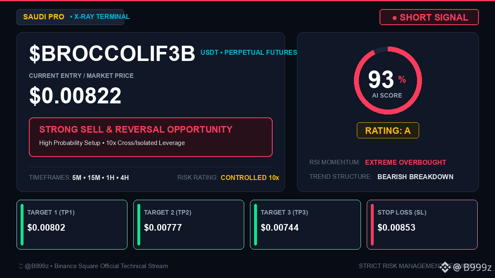Click CURRENT ENTRY / MARKET PRICE label
Screen dimensions: 495x278
click(81, 76)
